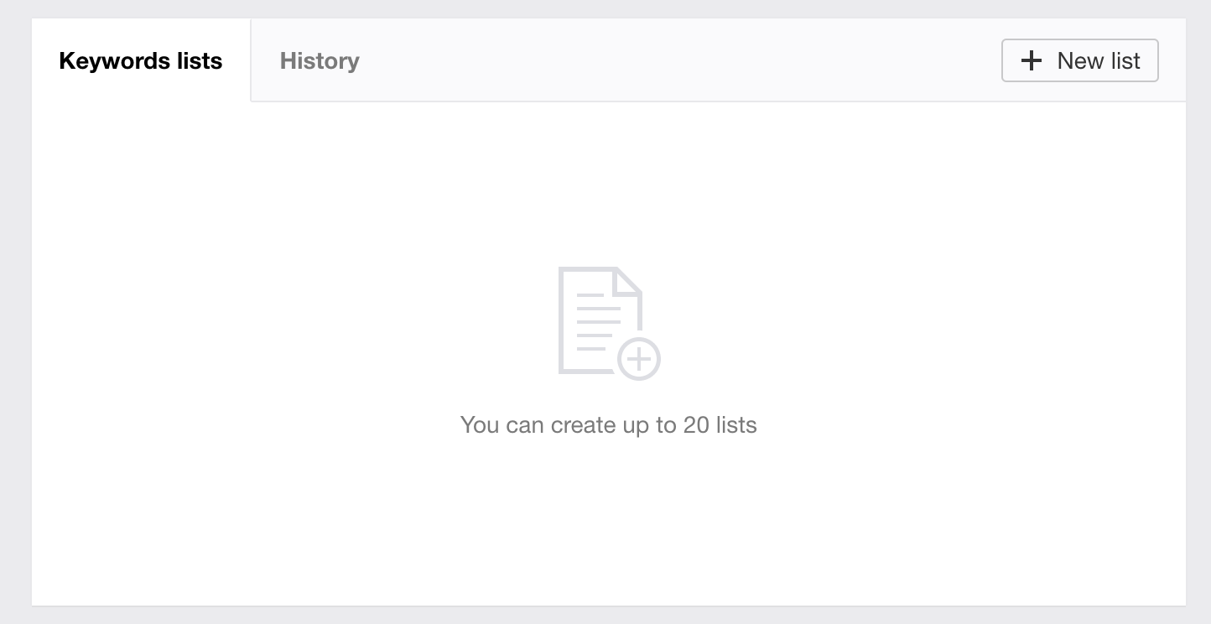Click the blank tab bar area beside History

pyautogui.click(x=671, y=61)
